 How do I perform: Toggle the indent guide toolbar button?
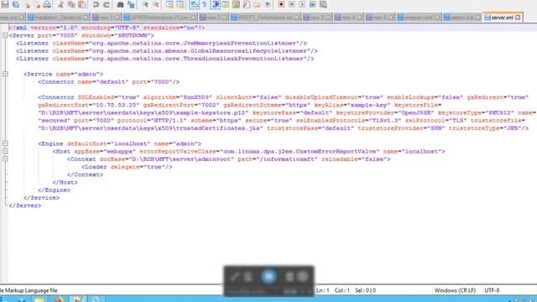[216, 4]
